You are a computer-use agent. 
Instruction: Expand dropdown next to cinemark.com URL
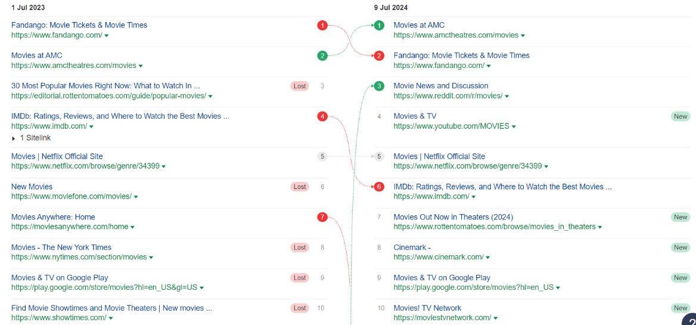coord(488,258)
